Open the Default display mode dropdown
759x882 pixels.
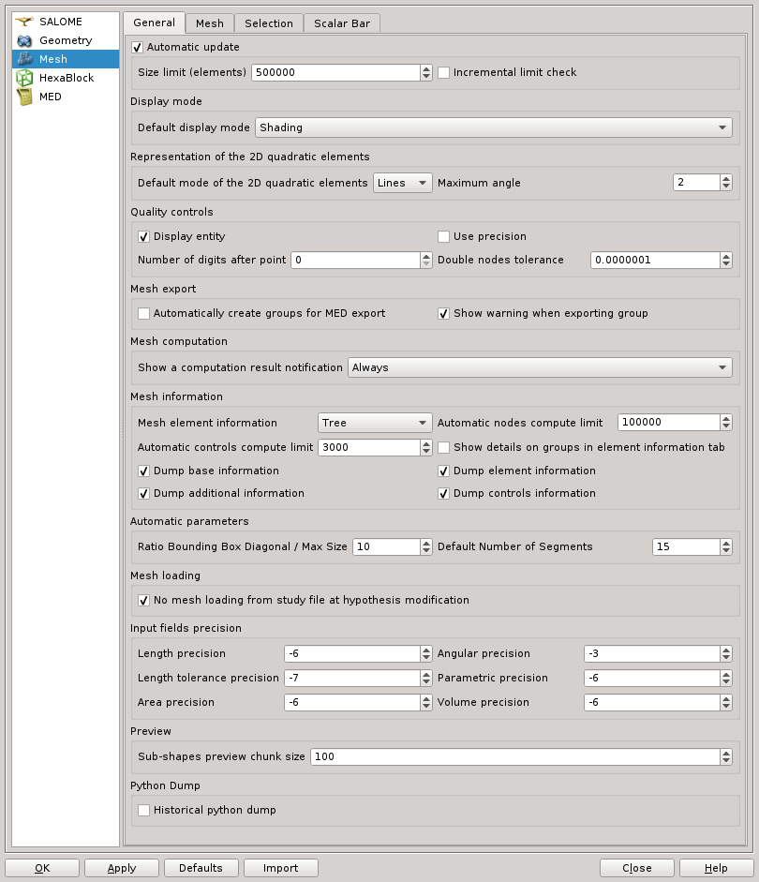494,127
